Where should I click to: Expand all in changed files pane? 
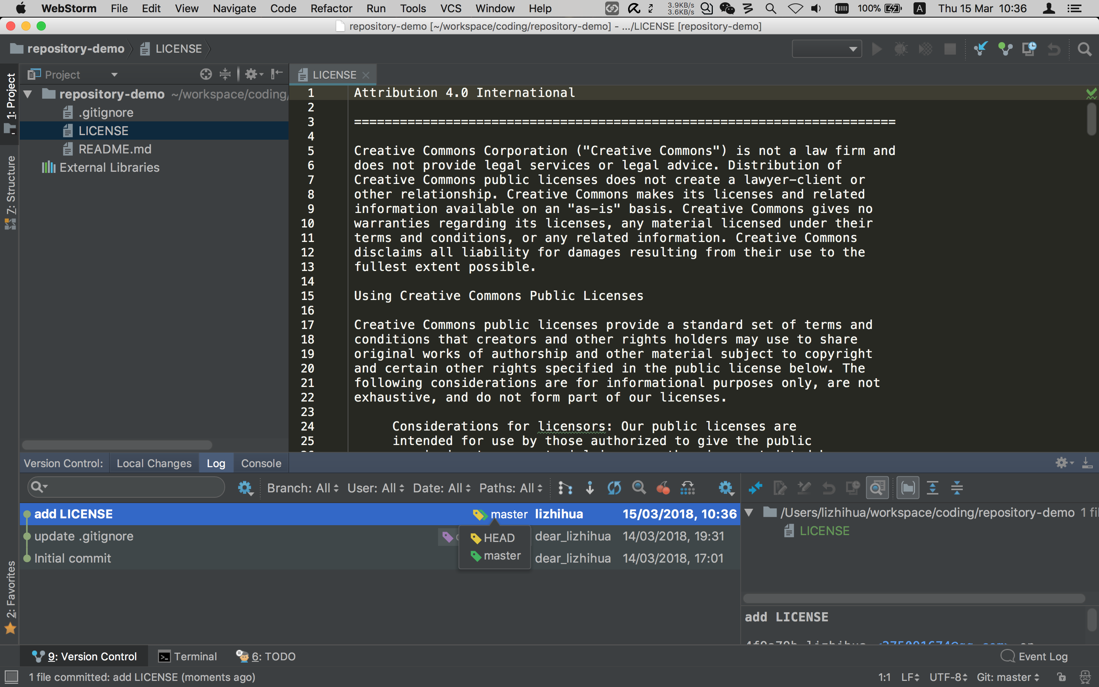click(932, 488)
